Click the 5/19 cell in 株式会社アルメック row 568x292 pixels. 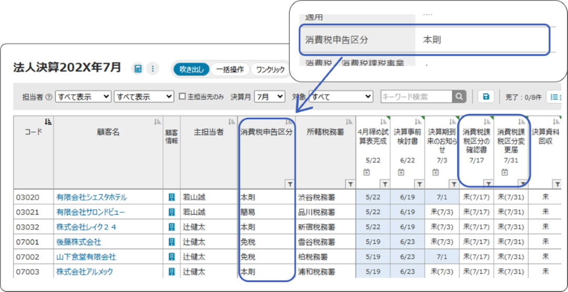(373, 272)
